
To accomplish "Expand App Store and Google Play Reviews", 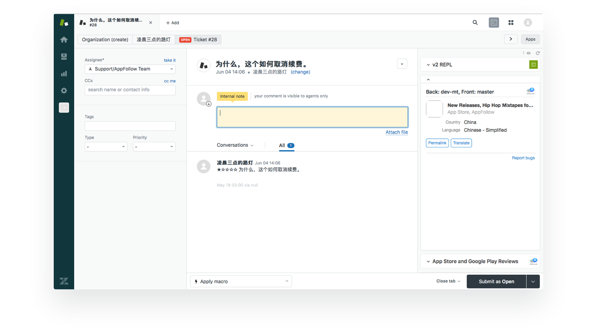I will click(x=429, y=262).
